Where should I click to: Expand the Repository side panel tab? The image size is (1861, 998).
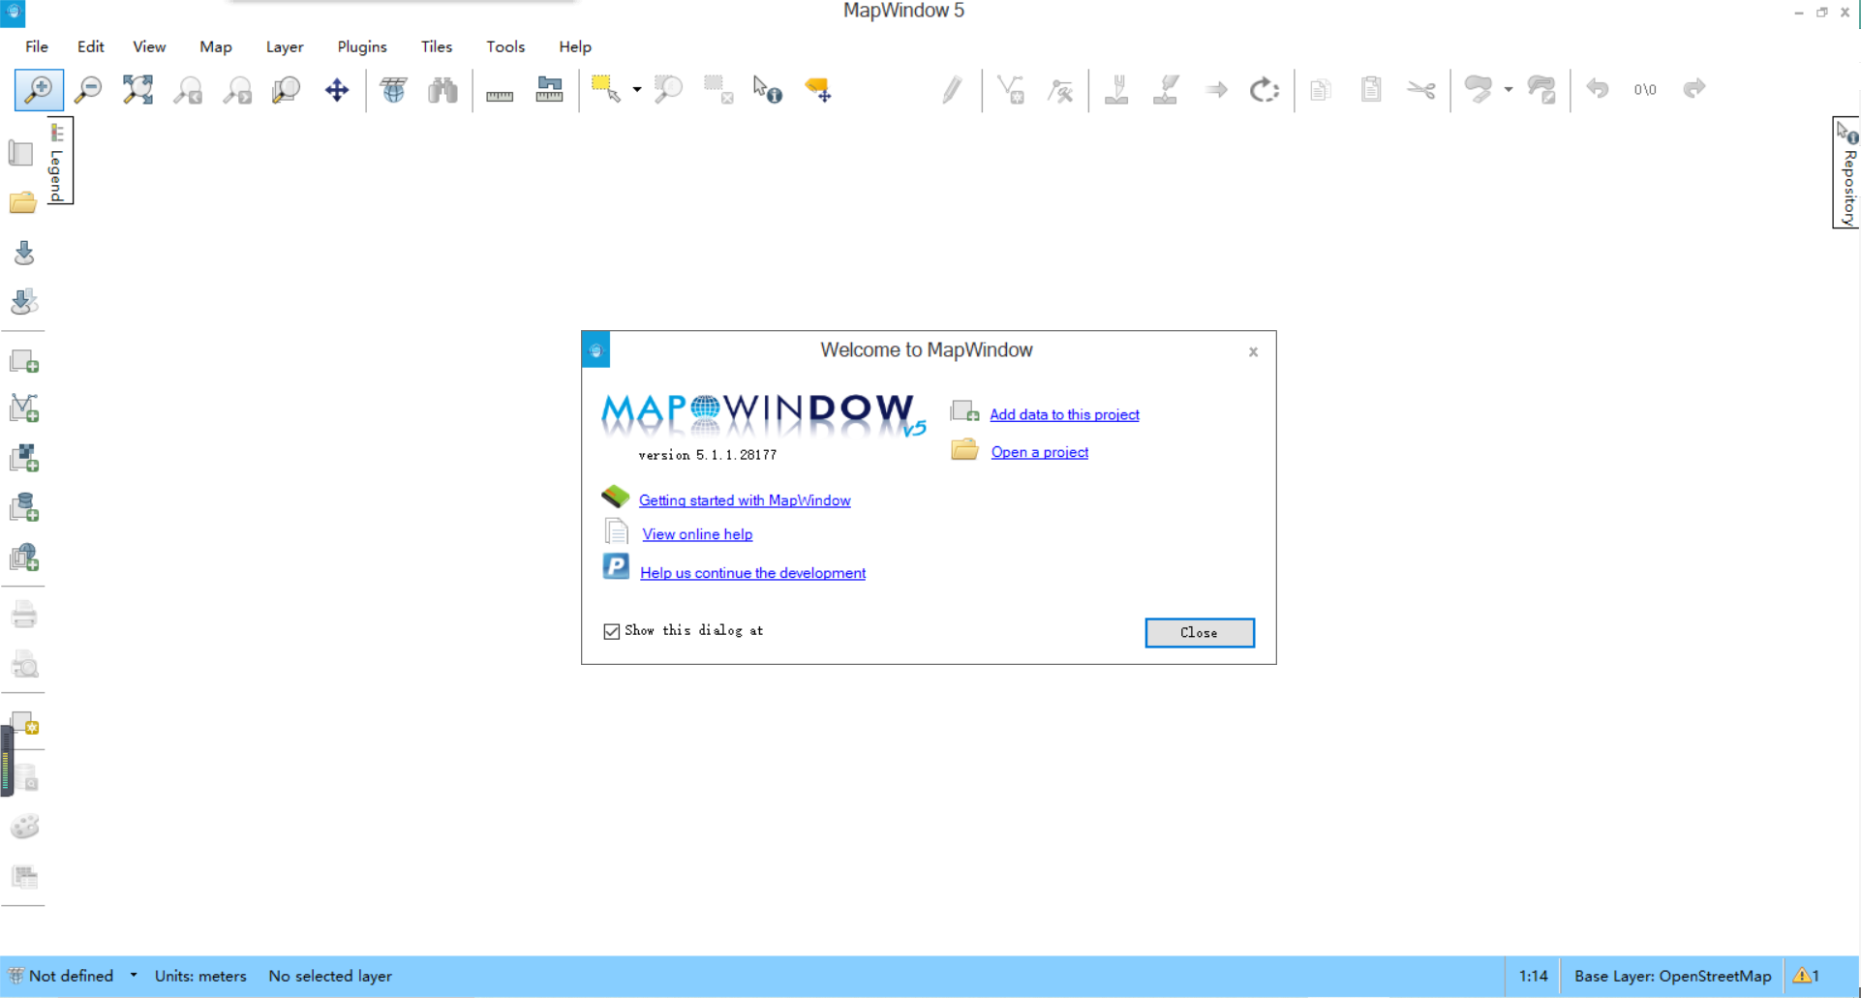click(1846, 173)
